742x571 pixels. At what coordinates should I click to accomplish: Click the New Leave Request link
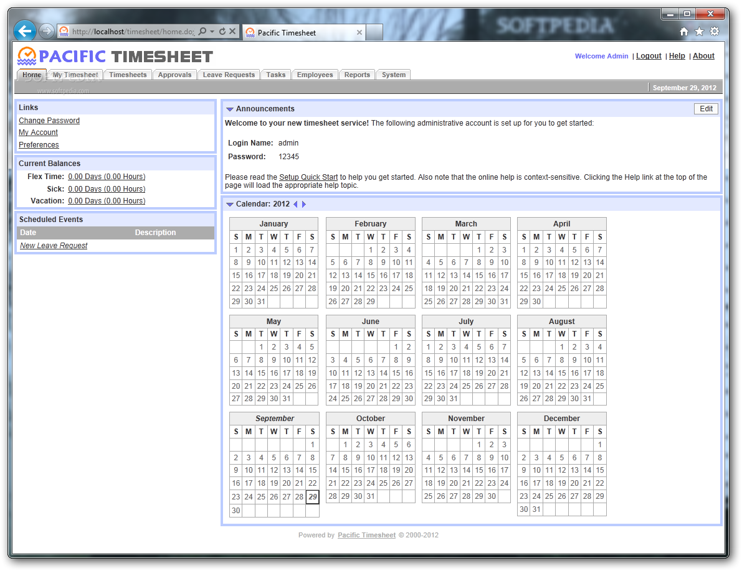54,246
